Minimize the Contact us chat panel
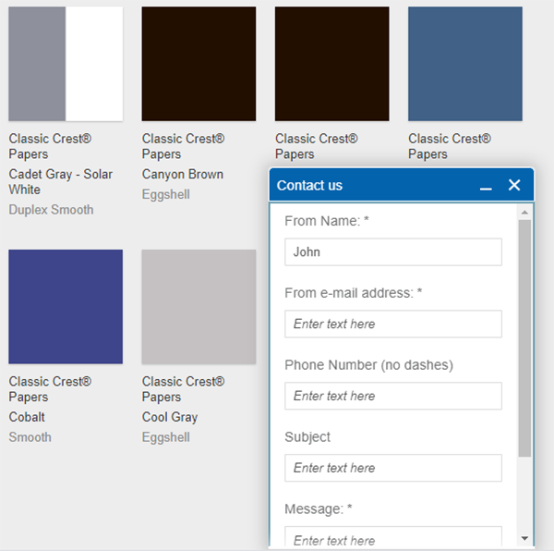The height and width of the screenshot is (551, 554). 486,186
